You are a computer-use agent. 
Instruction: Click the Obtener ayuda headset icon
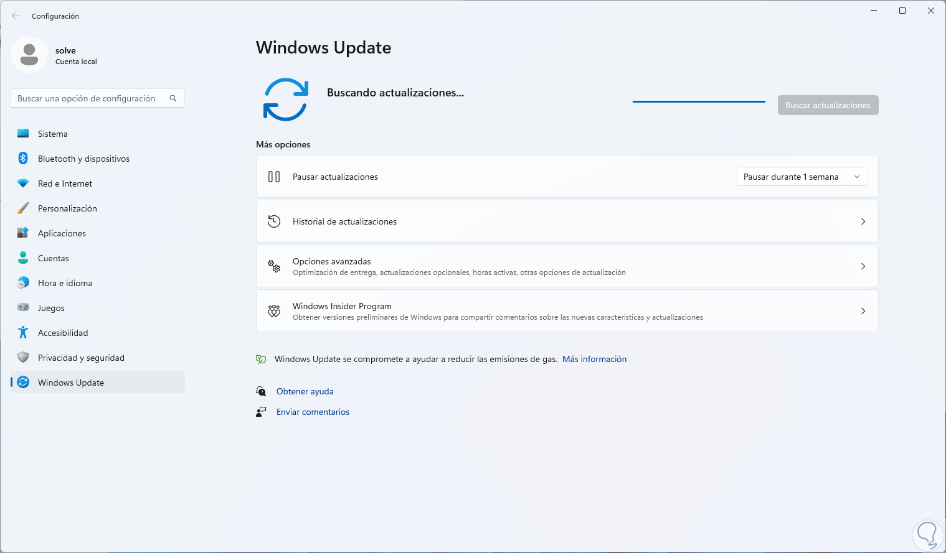tap(261, 391)
